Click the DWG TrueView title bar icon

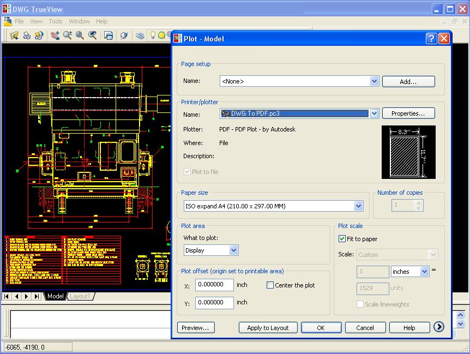coord(7,9)
